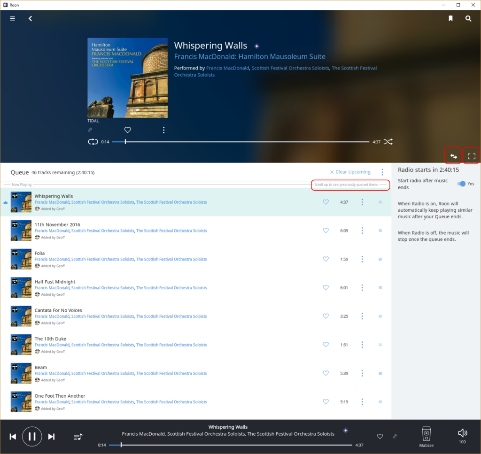
Task: Favorite the Beam track
Action: coord(326,373)
